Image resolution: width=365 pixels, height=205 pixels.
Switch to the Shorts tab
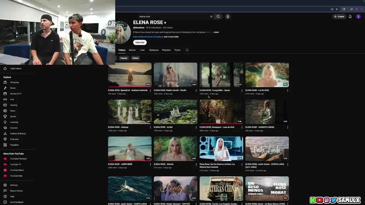(x=132, y=50)
